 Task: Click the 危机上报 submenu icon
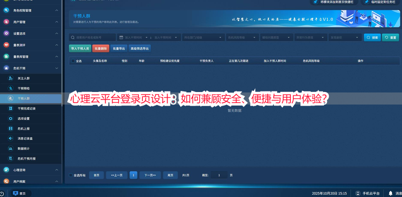[x=11, y=128]
